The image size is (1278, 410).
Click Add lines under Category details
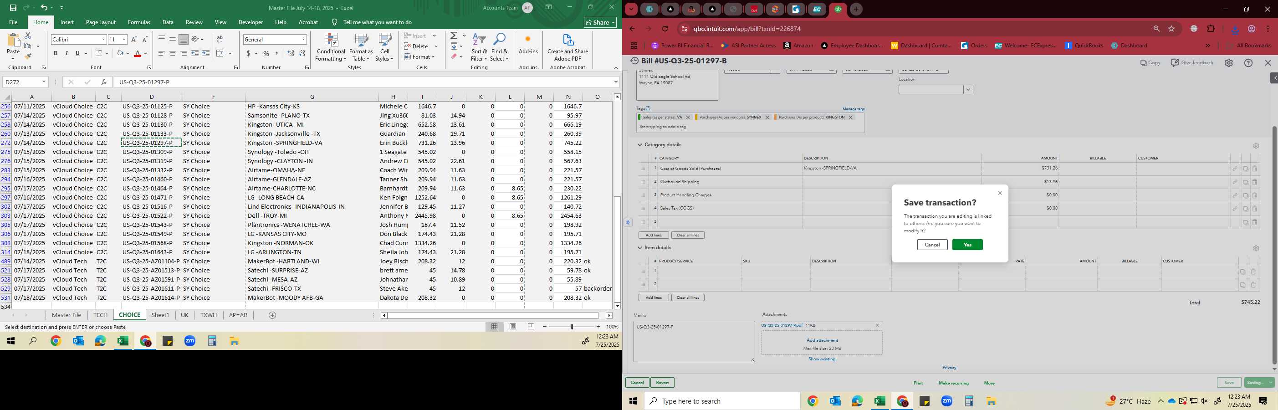(x=654, y=235)
